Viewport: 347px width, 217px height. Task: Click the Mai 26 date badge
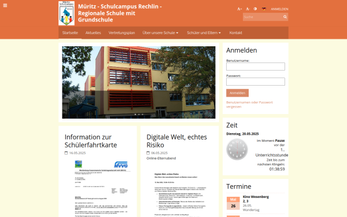pos(233,203)
